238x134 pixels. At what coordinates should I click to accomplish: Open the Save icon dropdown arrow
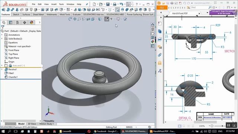(x=111, y=4)
